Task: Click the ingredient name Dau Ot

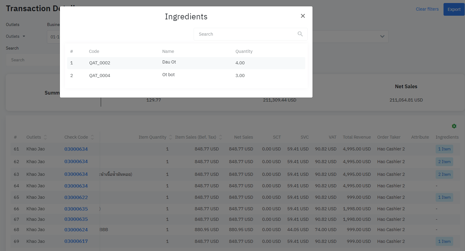Action: tap(169, 62)
